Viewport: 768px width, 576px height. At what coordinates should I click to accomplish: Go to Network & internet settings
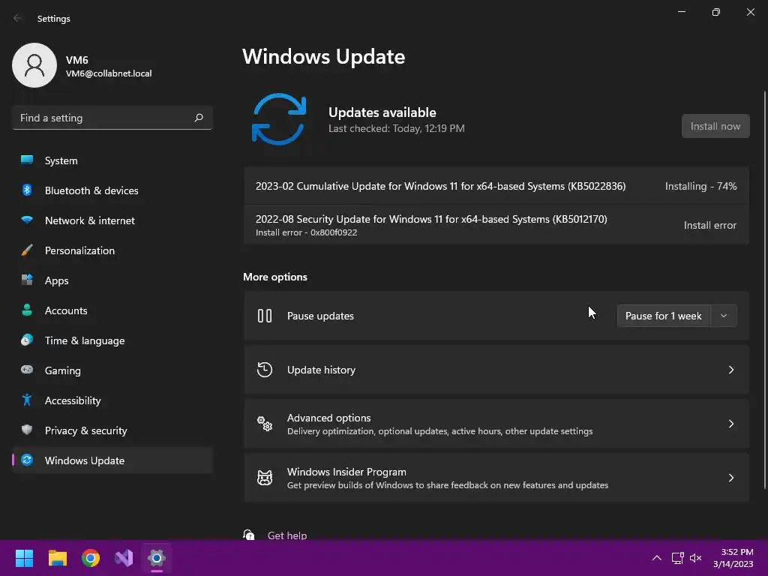pos(112,220)
